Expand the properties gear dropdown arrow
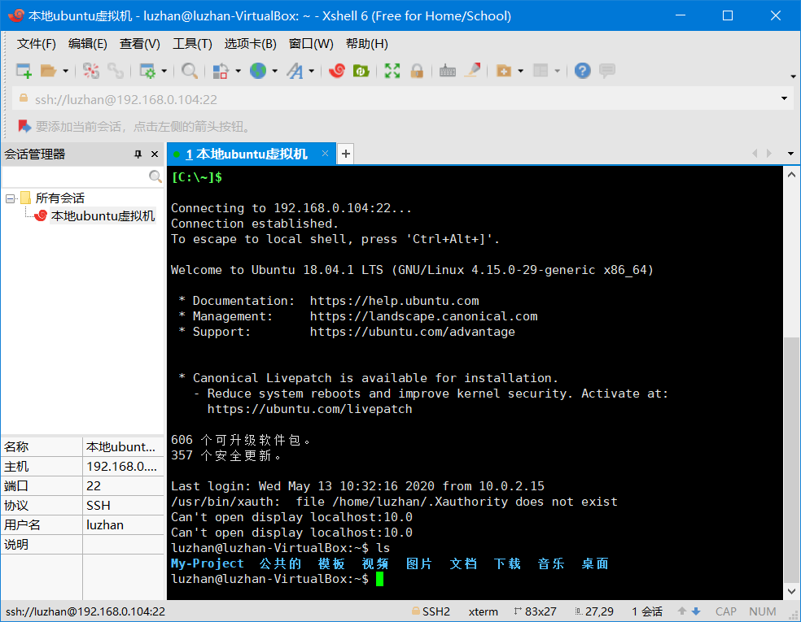Viewport: 801px width, 622px height. click(x=164, y=71)
